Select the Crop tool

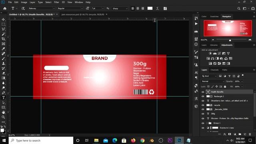pyautogui.click(x=3, y=39)
